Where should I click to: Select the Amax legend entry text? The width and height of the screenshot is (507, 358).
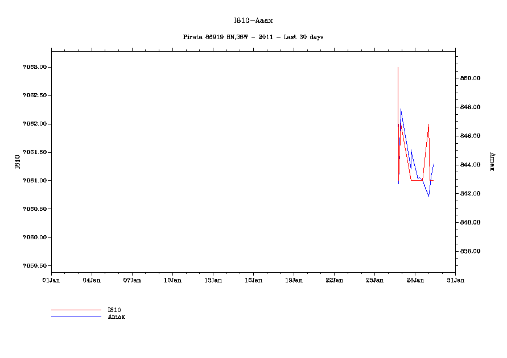117,317
